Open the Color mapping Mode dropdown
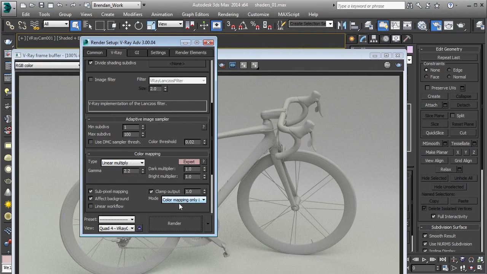The width and height of the screenshot is (487, 274). (184, 200)
